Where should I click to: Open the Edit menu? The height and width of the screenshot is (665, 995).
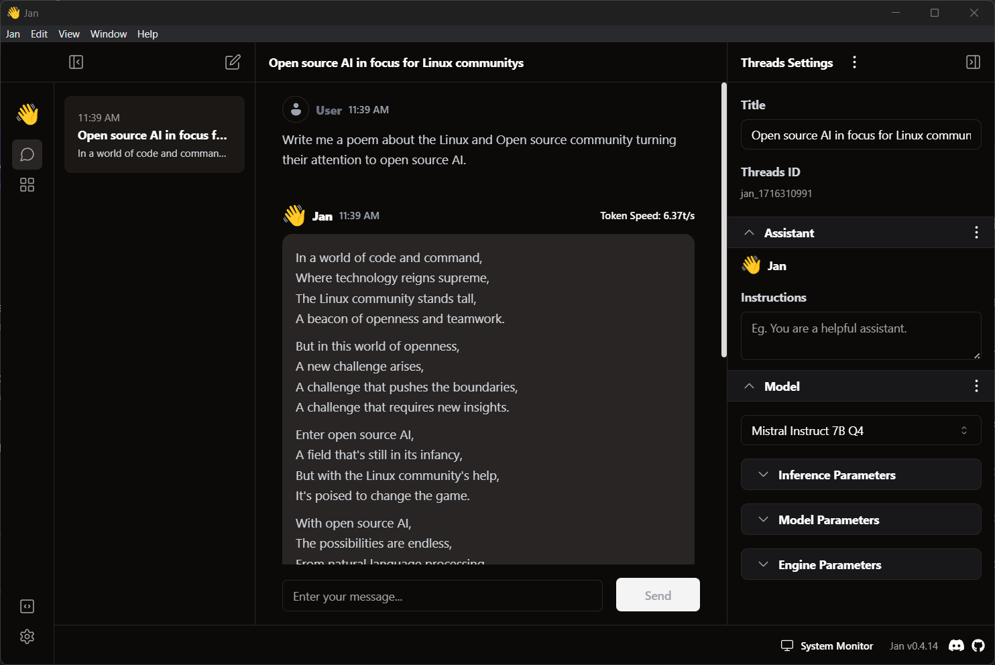[x=39, y=34]
